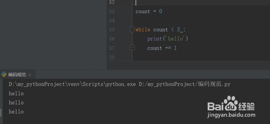Click the print('hello') statement

pyautogui.click(x=168, y=39)
